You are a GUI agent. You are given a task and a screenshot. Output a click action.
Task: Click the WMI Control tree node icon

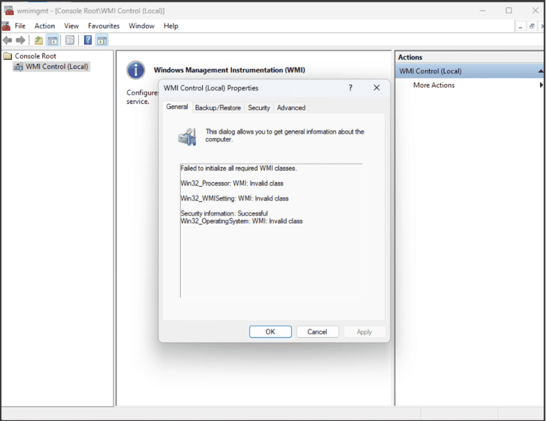[19, 66]
